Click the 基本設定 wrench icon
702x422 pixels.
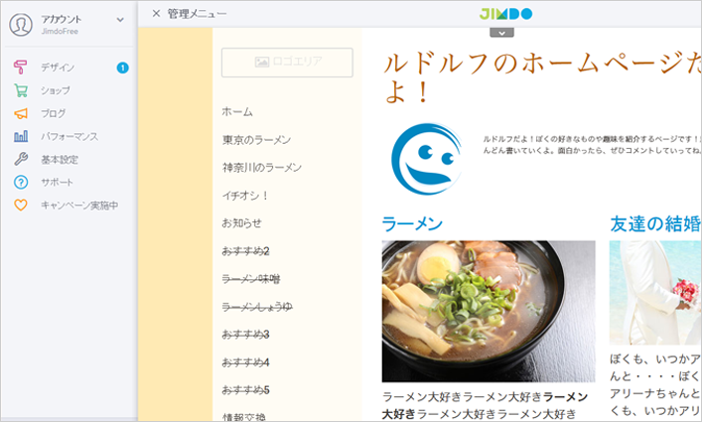21,159
